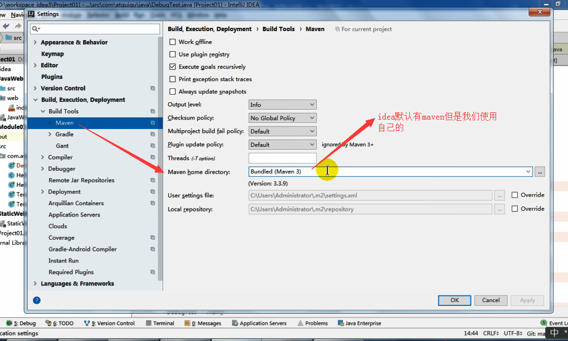This screenshot has height=341, width=568.
Task: Expand Languages & Frameworks node
Action: (35, 284)
